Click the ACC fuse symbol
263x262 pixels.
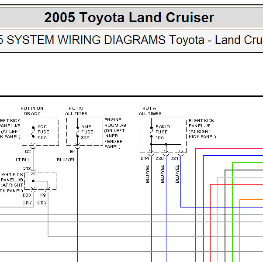click(33, 132)
